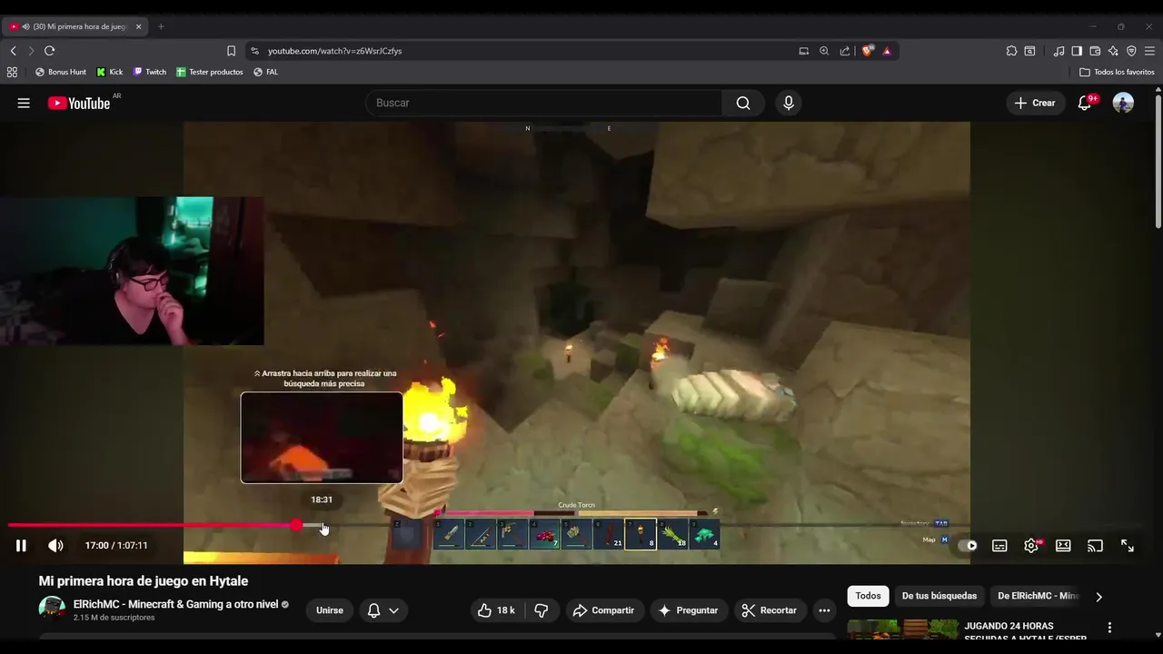Open the tab search icon
This screenshot has height=654, width=1163.
click(x=1029, y=51)
